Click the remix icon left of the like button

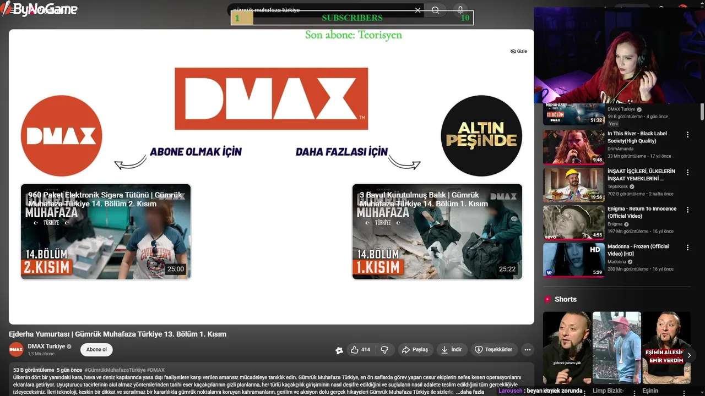pyautogui.click(x=339, y=350)
